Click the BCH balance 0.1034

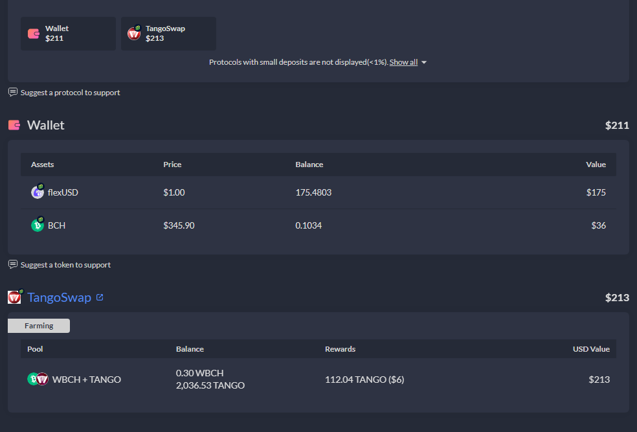coord(308,225)
